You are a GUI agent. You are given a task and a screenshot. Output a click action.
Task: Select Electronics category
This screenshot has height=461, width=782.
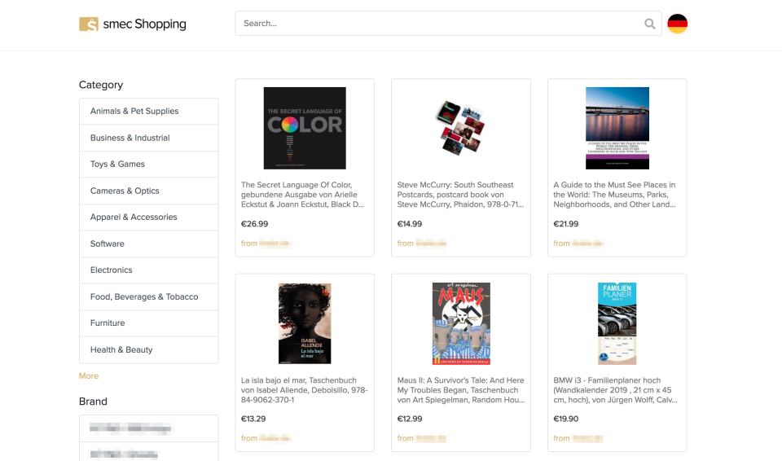click(x=148, y=270)
